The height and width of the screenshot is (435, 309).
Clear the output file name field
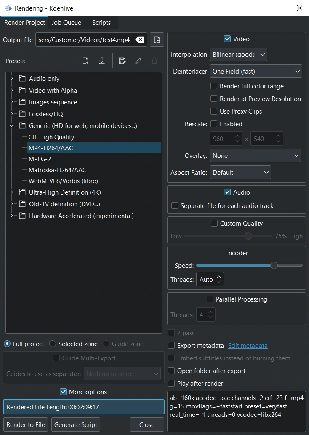[139, 39]
